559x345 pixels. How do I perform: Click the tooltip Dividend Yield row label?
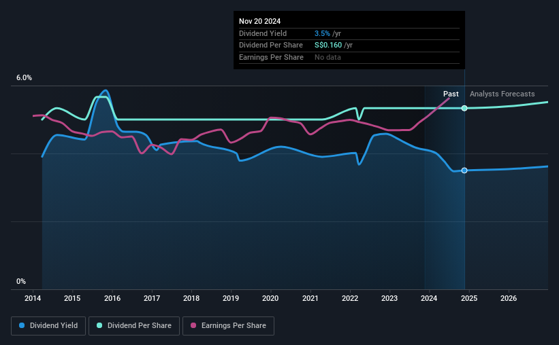tap(263, 33)
